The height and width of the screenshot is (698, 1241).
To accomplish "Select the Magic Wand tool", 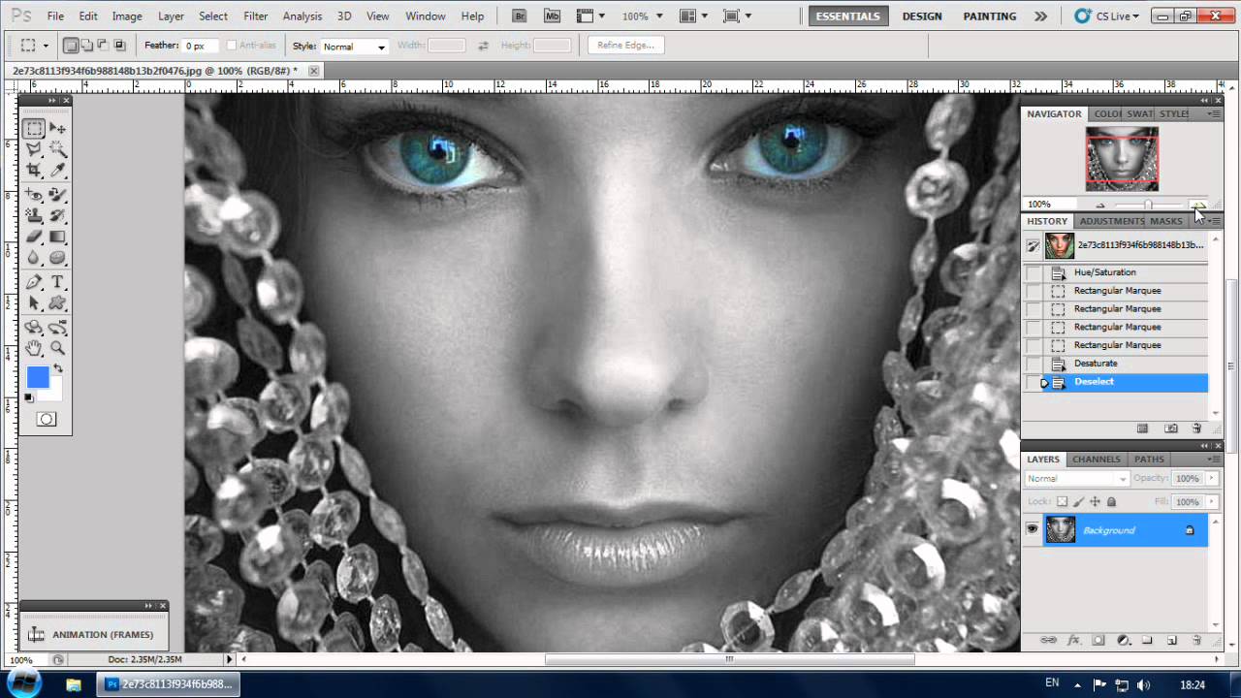I will [58, 149].
